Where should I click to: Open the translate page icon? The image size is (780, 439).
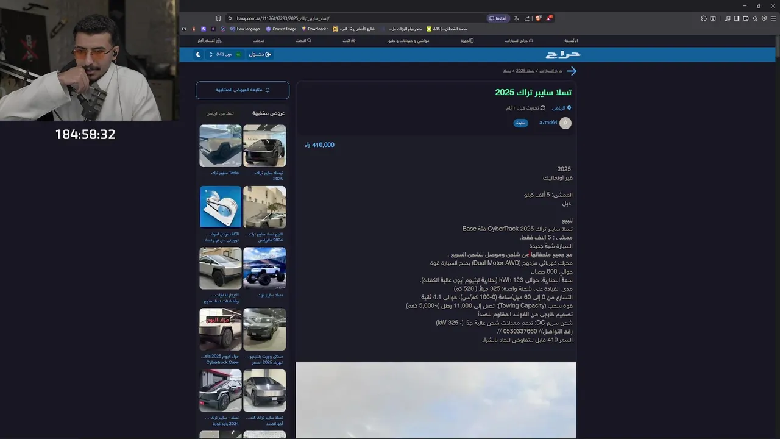(x=517, y=18)
